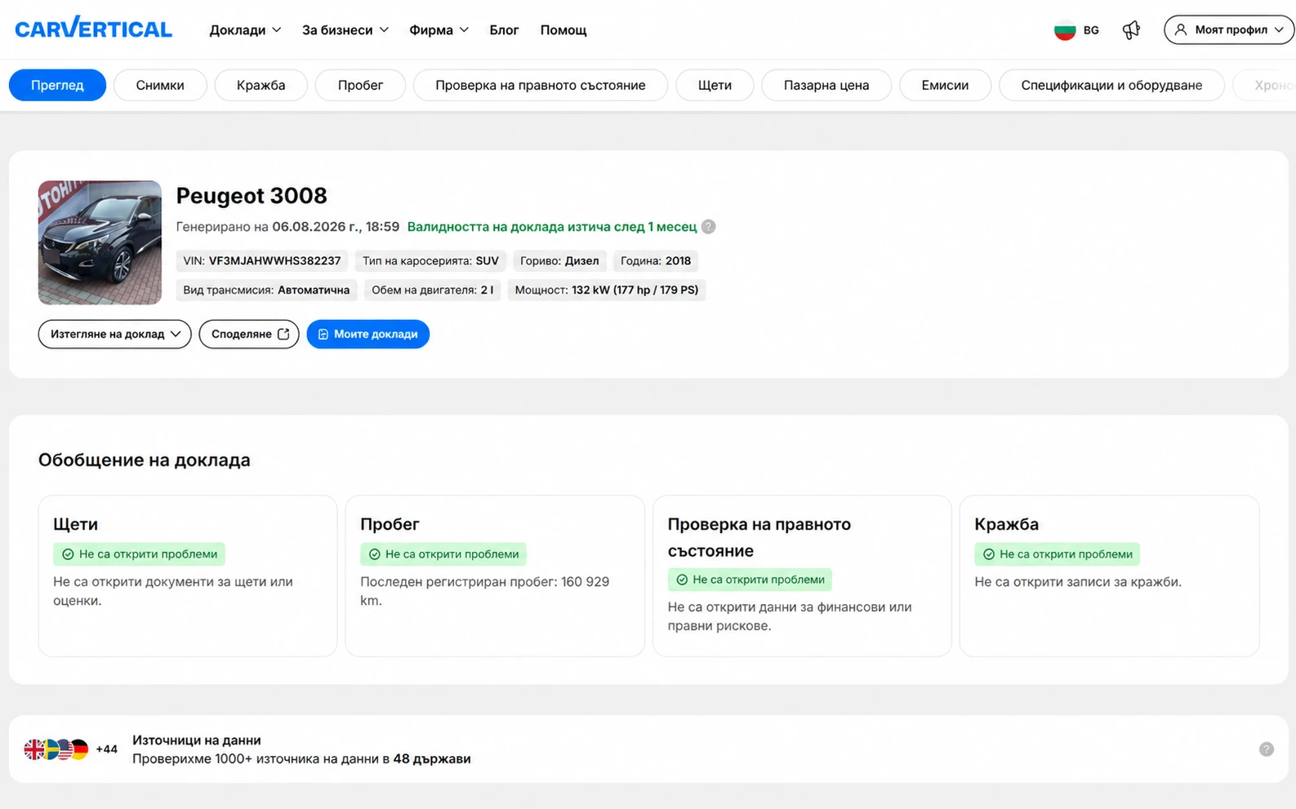The width and height of the screenshot is (1296, 809).
Task: Switch to the Снимки tab
Action: coord(160,85)
